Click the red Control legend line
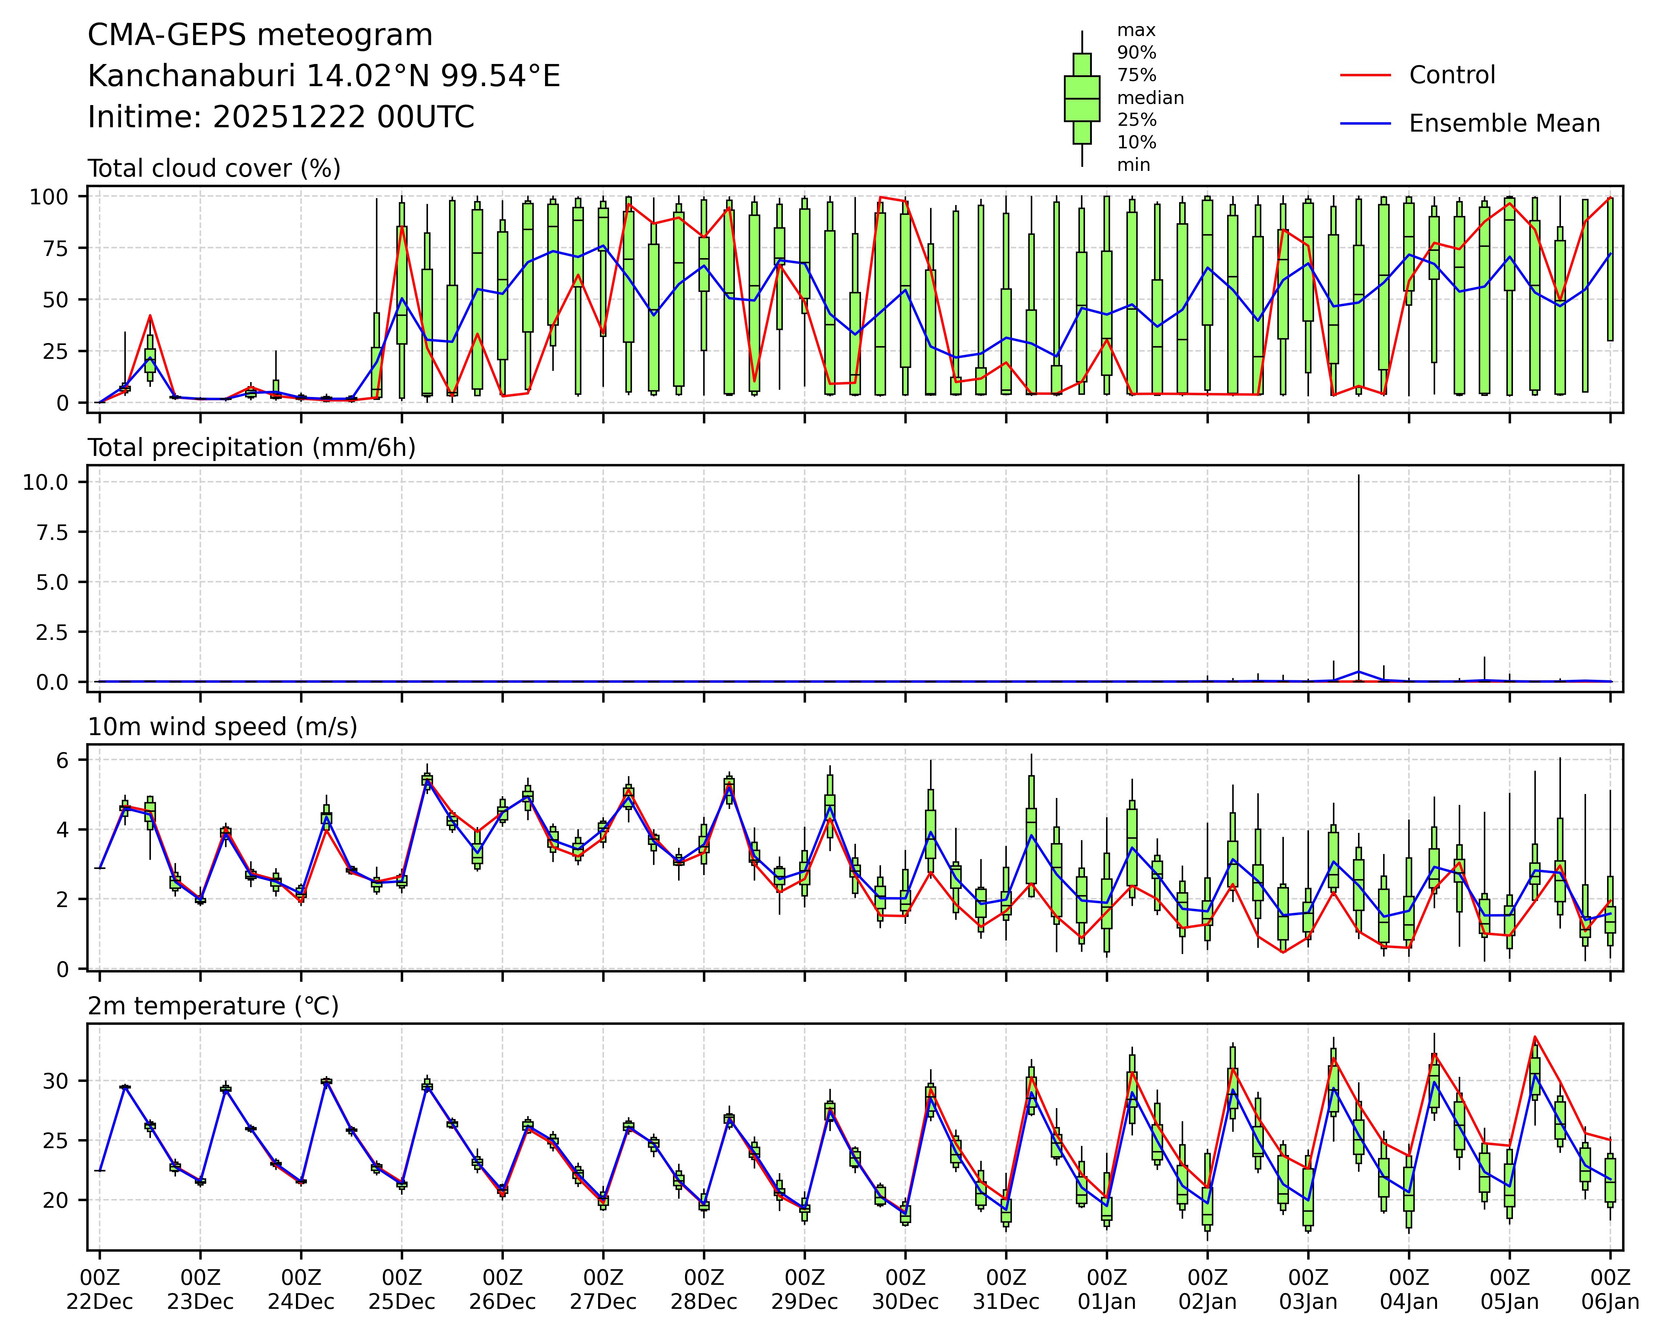 pyautogui.click(x=1365, y=76)
